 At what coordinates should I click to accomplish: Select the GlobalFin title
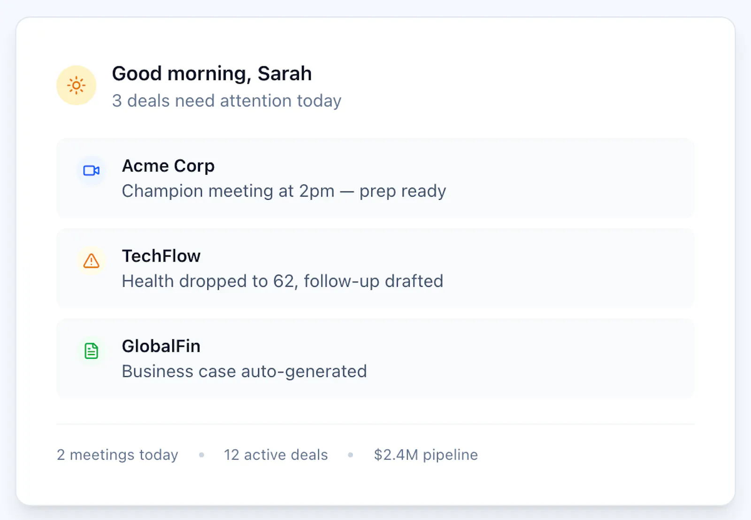point(161,346)
